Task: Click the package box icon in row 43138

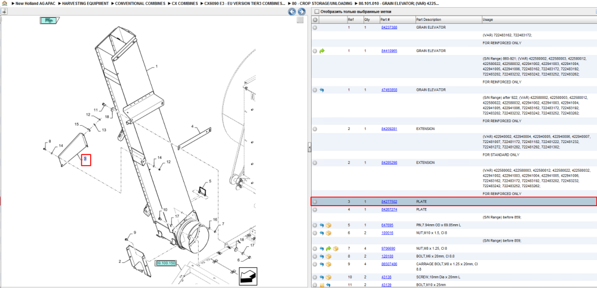Action: pos(328,277)
